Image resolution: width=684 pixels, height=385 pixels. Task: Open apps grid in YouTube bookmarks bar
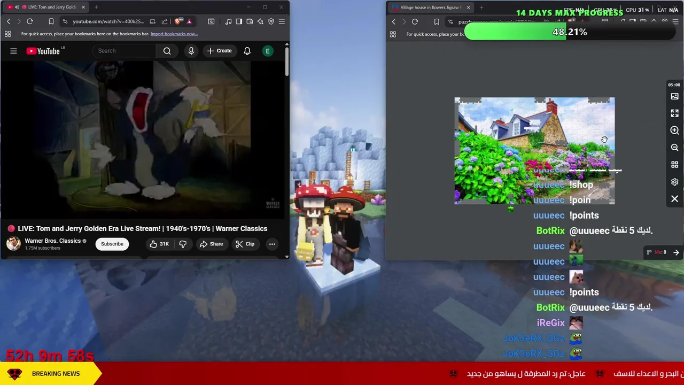(8, 34)
